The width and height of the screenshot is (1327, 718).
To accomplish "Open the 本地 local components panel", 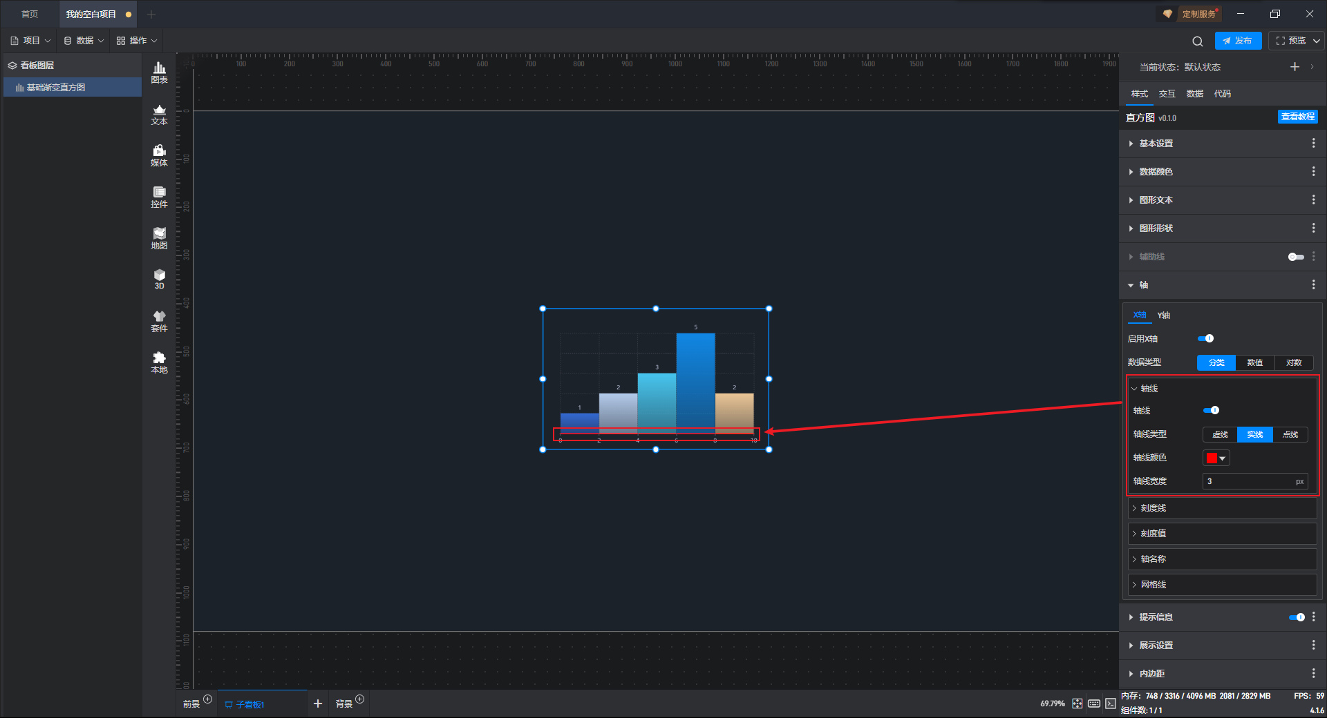I will pos(159,363).
